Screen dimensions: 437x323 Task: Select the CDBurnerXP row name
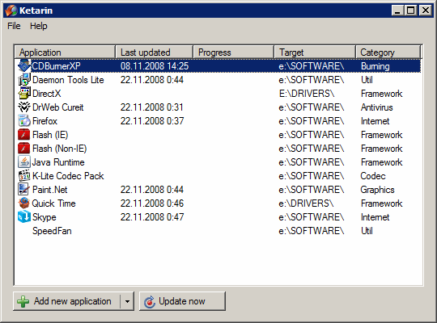[56, 66]
